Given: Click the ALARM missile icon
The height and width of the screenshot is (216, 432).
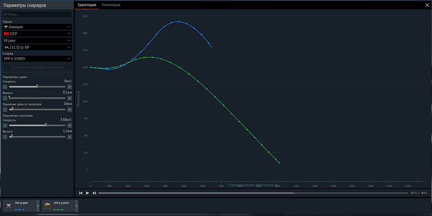Looking at the screenshot, I should [x=9, y=206].
